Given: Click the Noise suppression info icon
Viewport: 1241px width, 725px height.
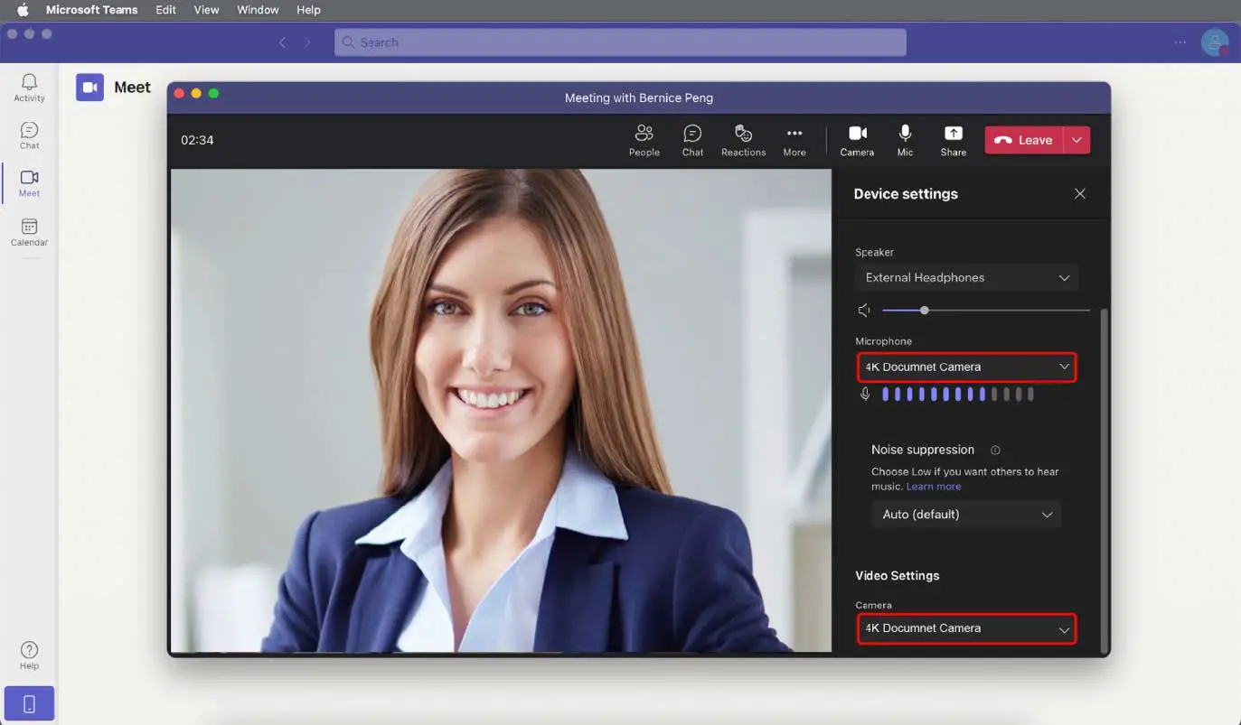Looking at the screenshot, I should [995, 450].
